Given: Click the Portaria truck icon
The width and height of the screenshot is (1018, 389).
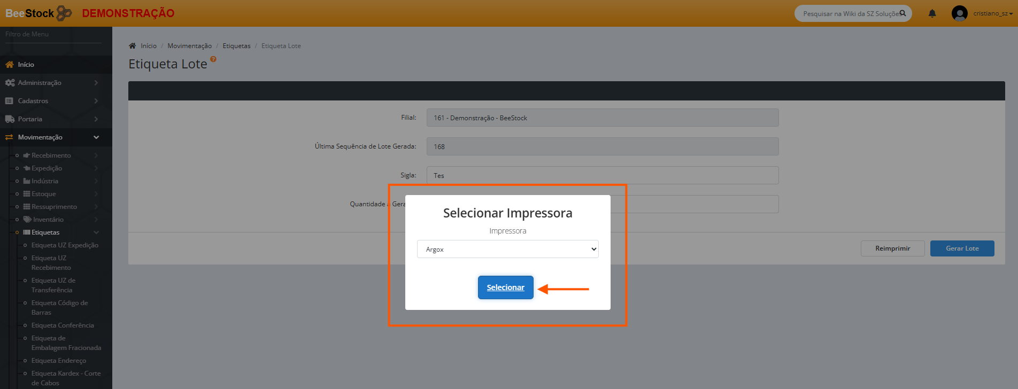Looking at the screenshot, I should (x=10, y=119).
